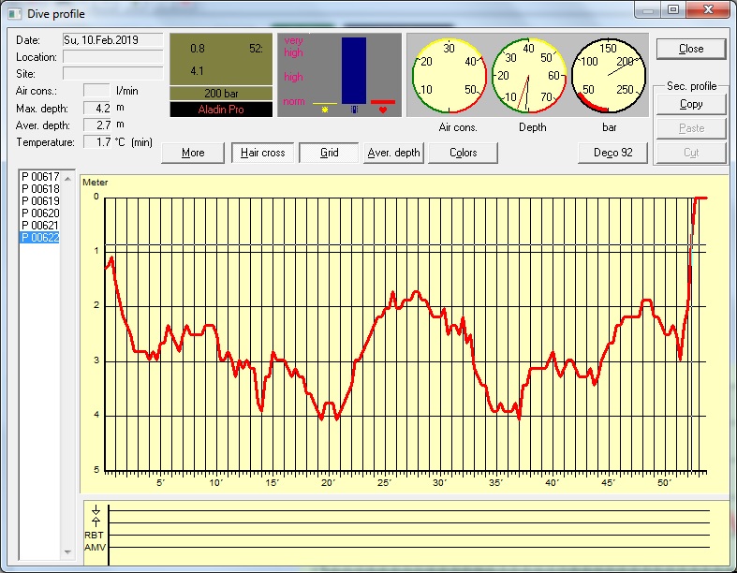This screenshot has width=737, height=573.
Task: Click the norm workload label
Action: click(x=294, y=101)
